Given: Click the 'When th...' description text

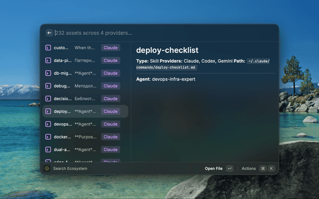Looking at the screenshot, I should pyautogui.click(x=85, y=48).
